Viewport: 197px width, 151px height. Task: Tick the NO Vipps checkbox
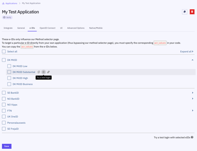pyautogui.click(x=4, y=105)
